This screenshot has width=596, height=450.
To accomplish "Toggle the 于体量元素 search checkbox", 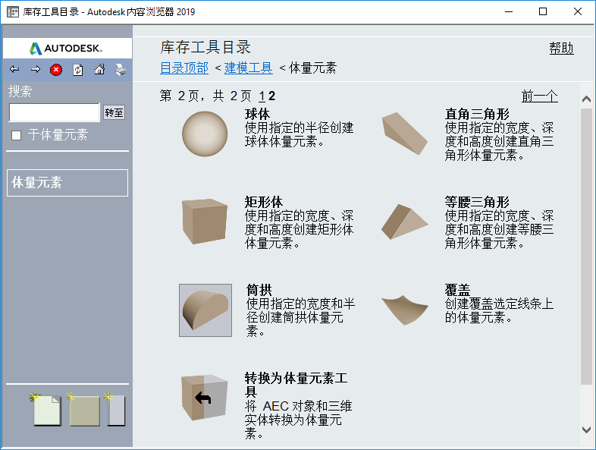I will 17,135.
